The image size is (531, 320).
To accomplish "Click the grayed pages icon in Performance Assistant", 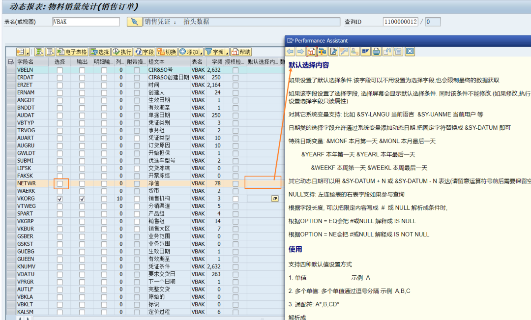I will tap(398, 52).
